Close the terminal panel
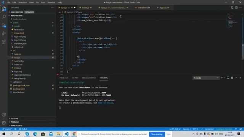This screenshot has width=244, height=137. (x=240, y=78)
